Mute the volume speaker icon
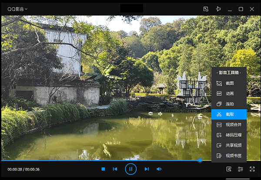Screen dimensions: 261x180 point(159,169)
